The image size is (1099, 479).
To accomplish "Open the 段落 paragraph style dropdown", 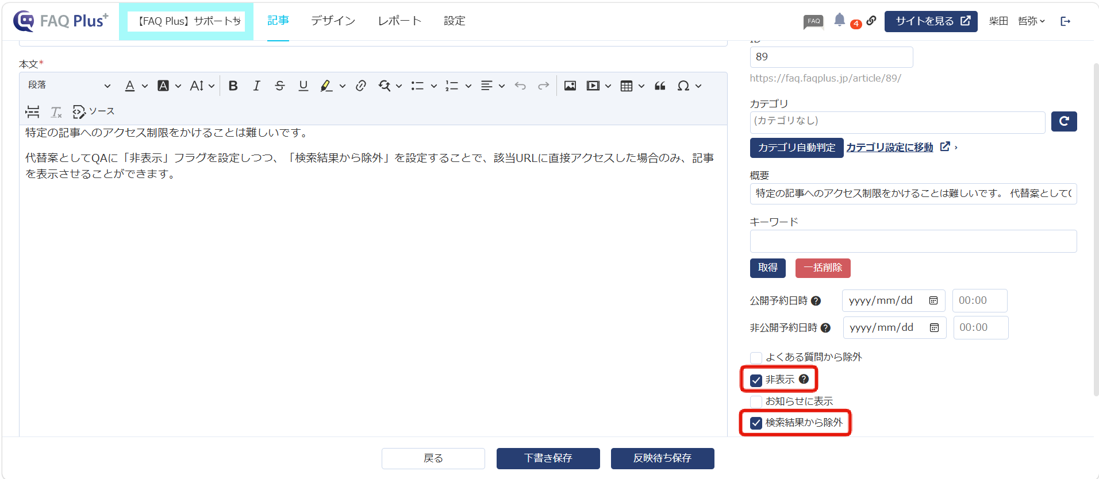I will click(x=69, y=86).
